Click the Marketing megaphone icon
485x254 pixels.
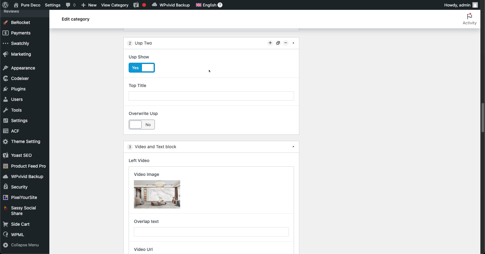coord(6,54)
